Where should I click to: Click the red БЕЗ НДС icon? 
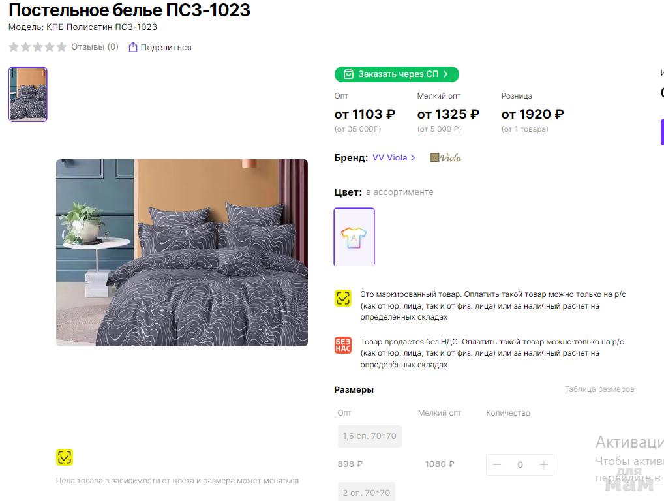(343, 346)
